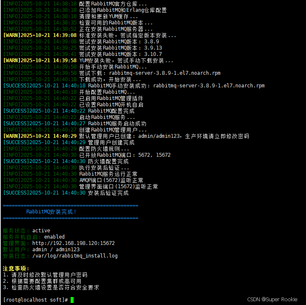Click note 1 about changing default password
The width and height of the screenshot is (306, 305).
click(x=45, y=275)
